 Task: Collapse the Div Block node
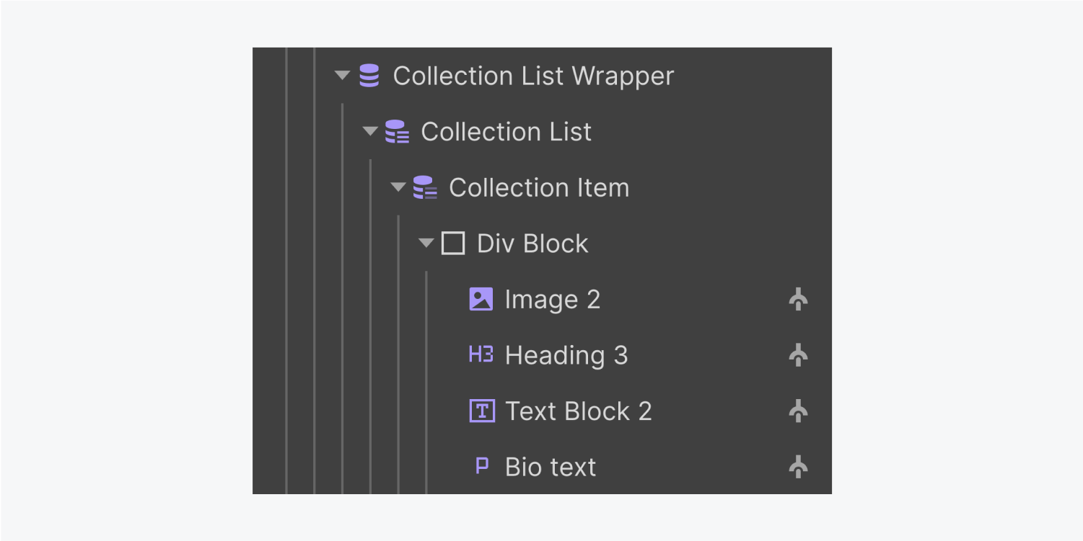(426, 243)
